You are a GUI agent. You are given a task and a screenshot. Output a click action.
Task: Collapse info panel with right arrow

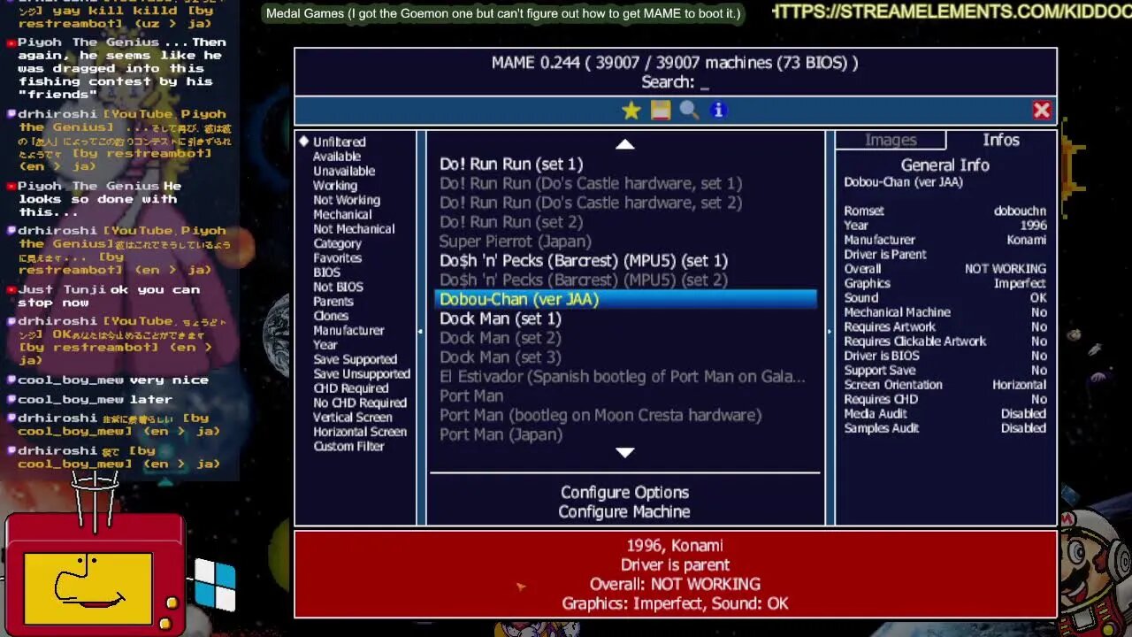point(829,332)
